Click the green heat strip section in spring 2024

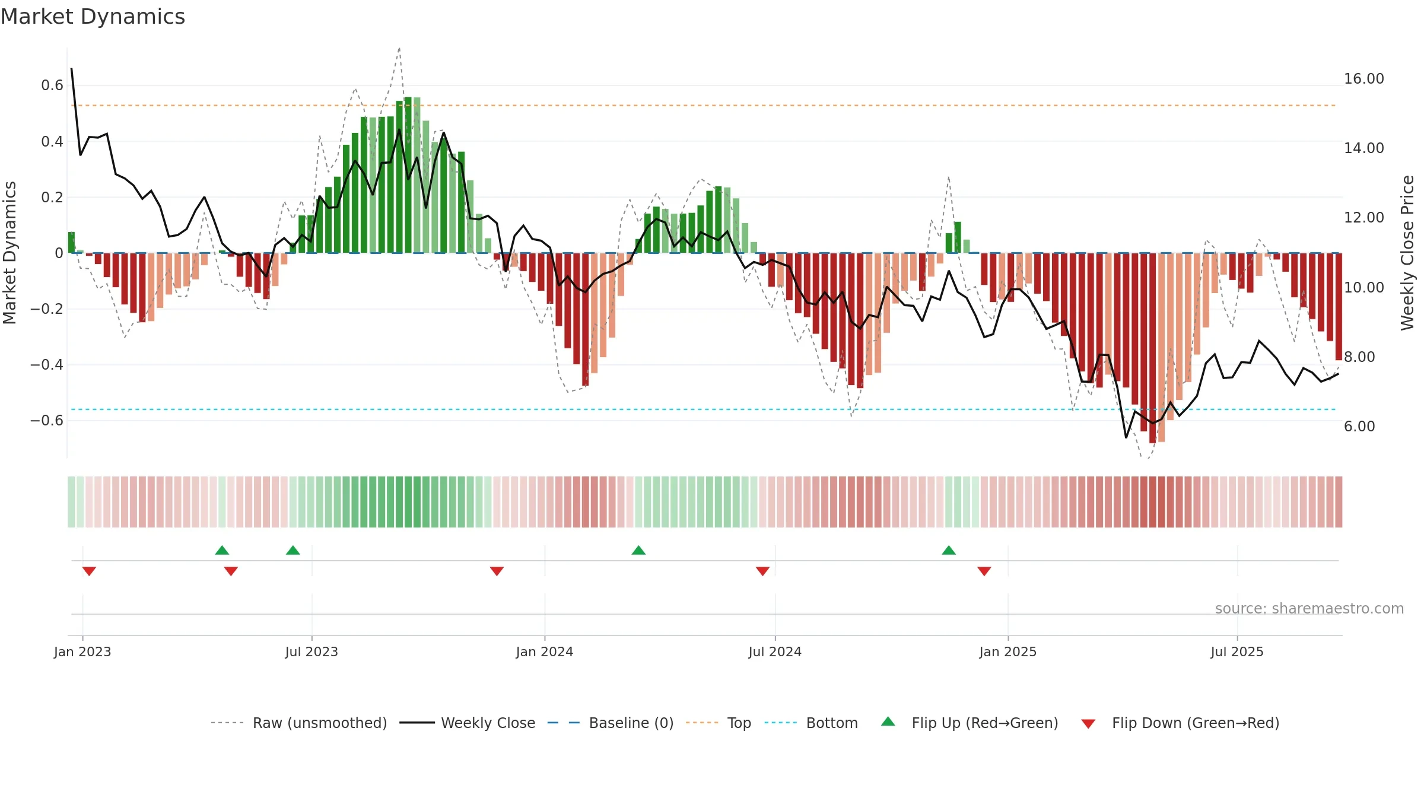pyautogui.click(x=696, y=502)
